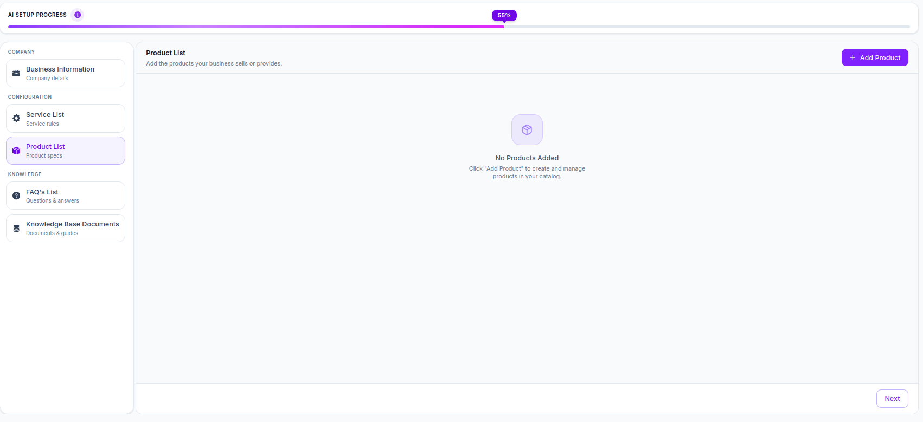Click the "Product specs" subtitle text
The width and height of the screenshot is (923, 422).
pyautogui.click(x=44, y=155)
